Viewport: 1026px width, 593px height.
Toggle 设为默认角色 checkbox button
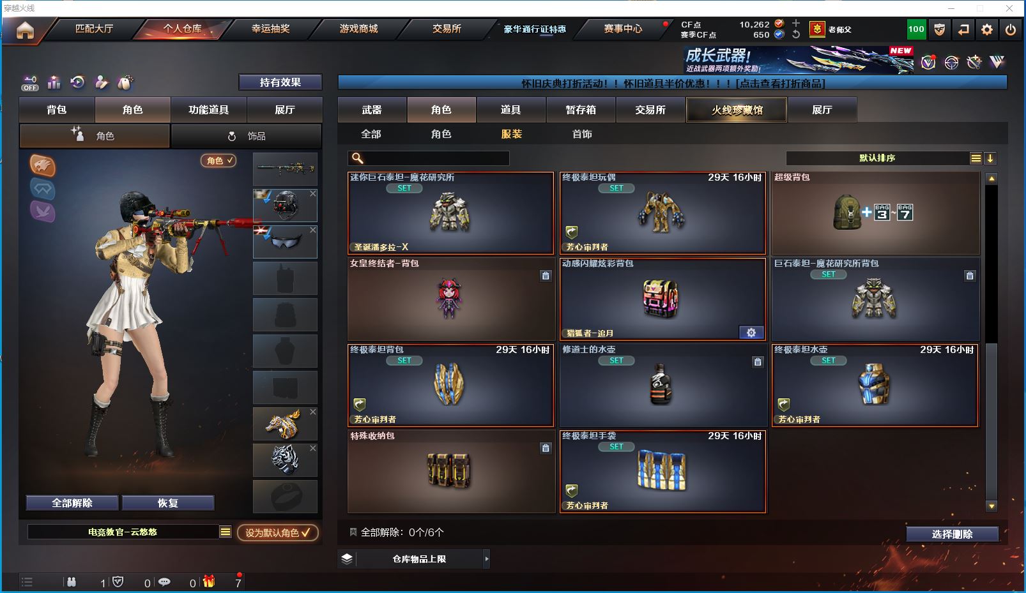point(277,532)
